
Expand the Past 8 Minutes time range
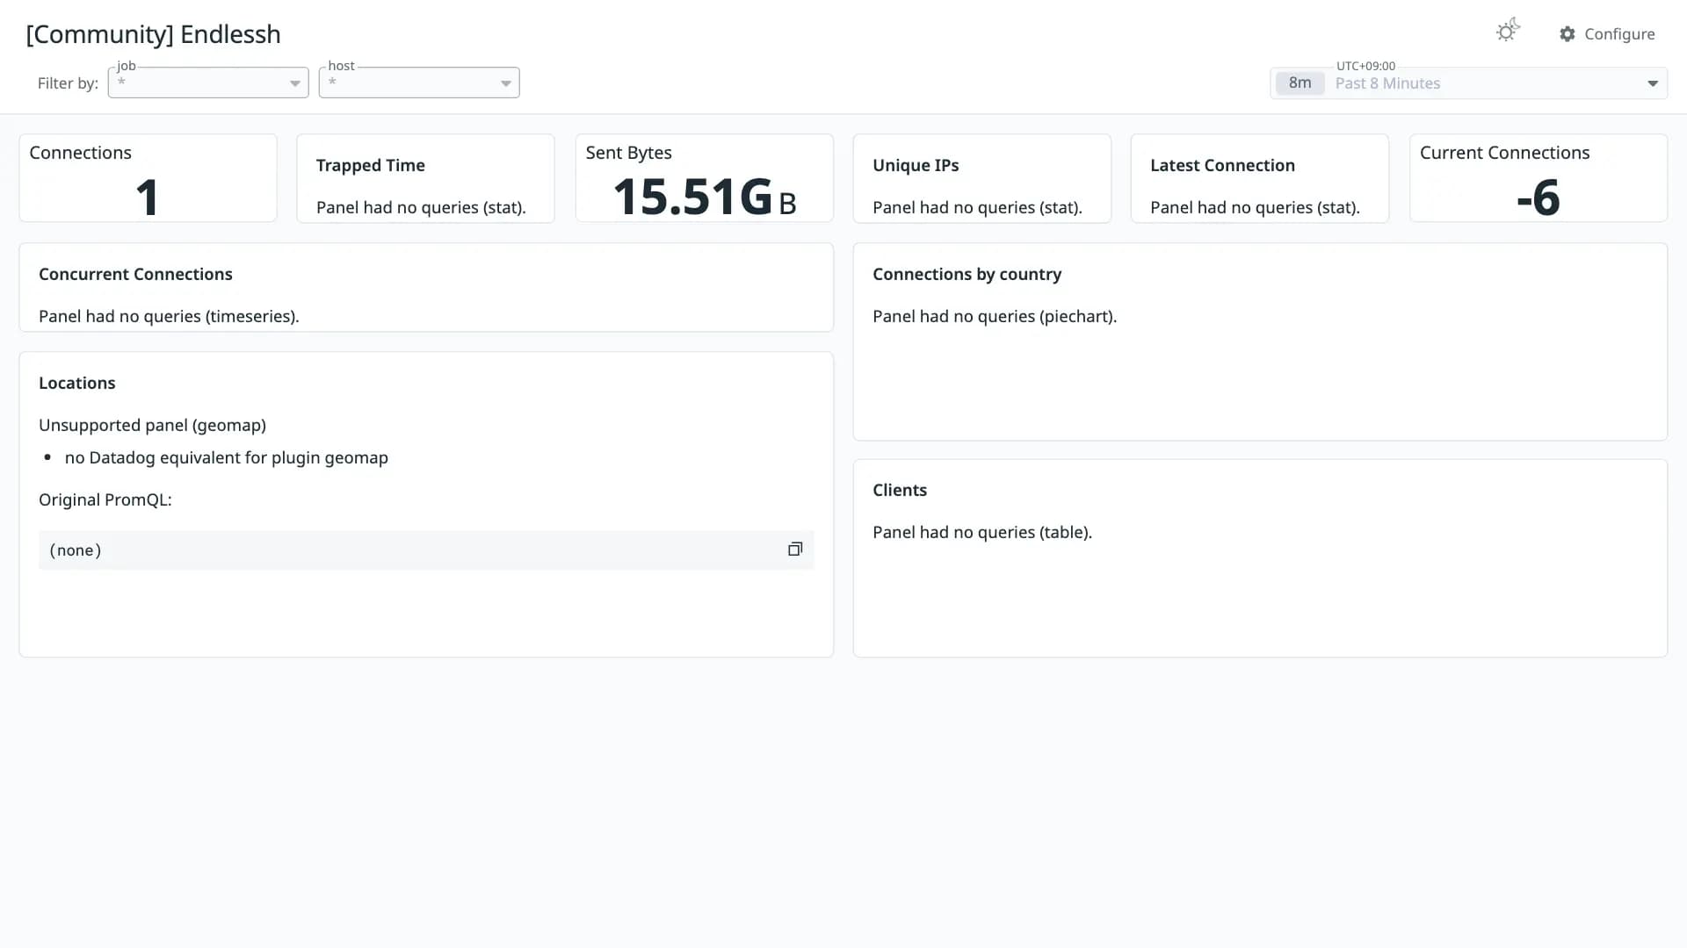[x=1469, y=83]
